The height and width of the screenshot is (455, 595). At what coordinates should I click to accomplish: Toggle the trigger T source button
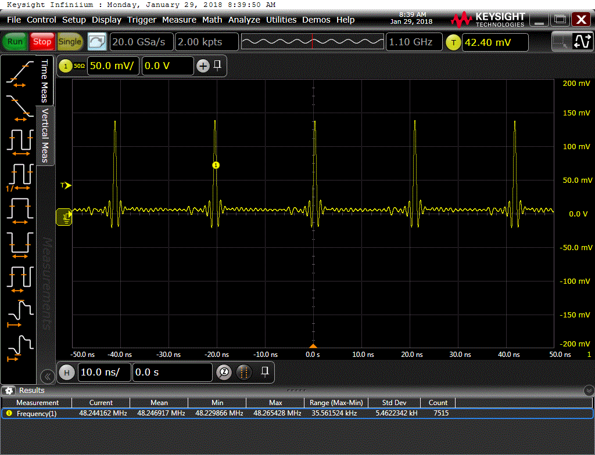(453, 42)
